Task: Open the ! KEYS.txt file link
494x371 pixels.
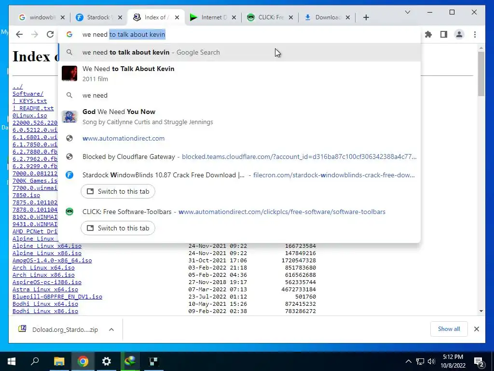Action: tap(29, 101)
